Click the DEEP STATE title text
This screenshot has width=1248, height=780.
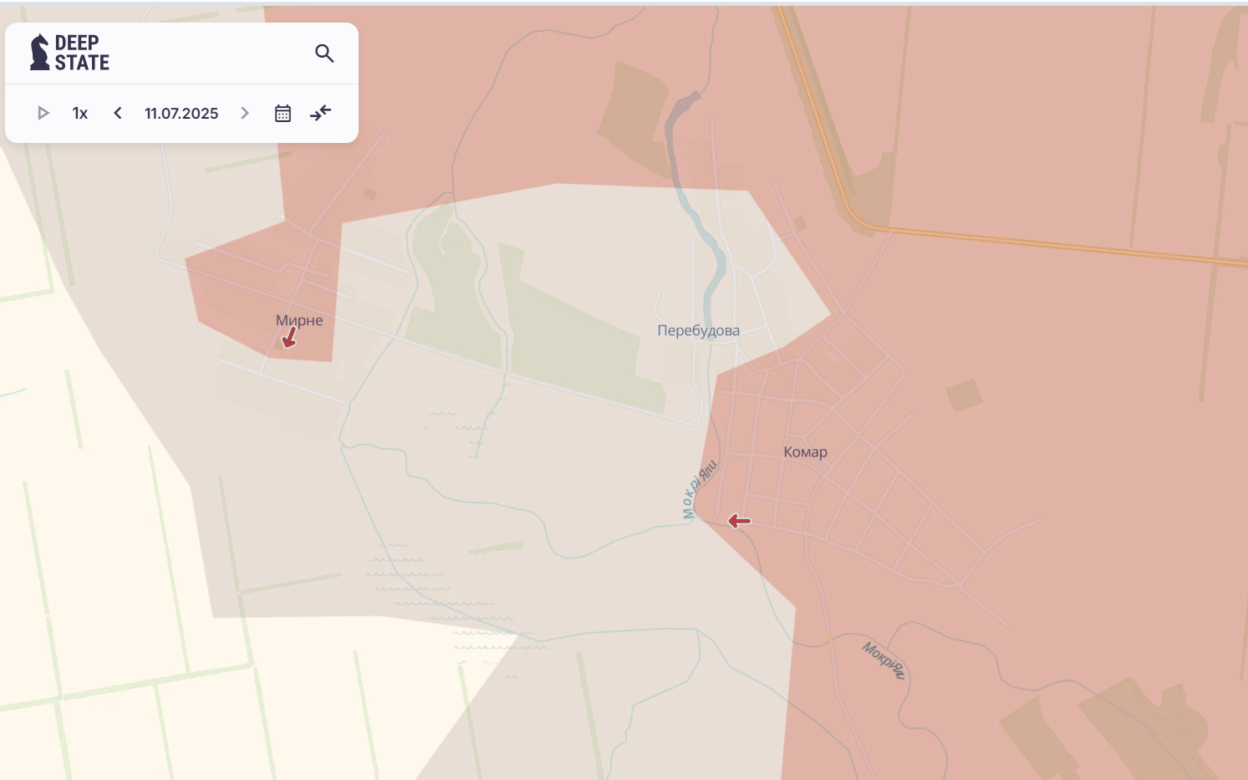[x=82, y=53]
